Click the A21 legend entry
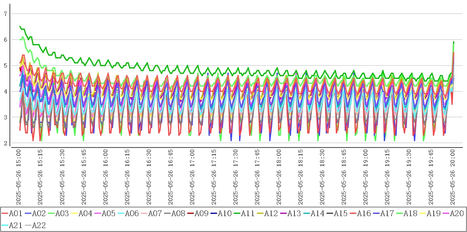 (12, 225)
